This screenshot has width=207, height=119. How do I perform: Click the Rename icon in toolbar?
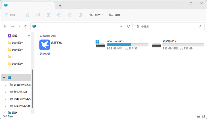(59, 15)
